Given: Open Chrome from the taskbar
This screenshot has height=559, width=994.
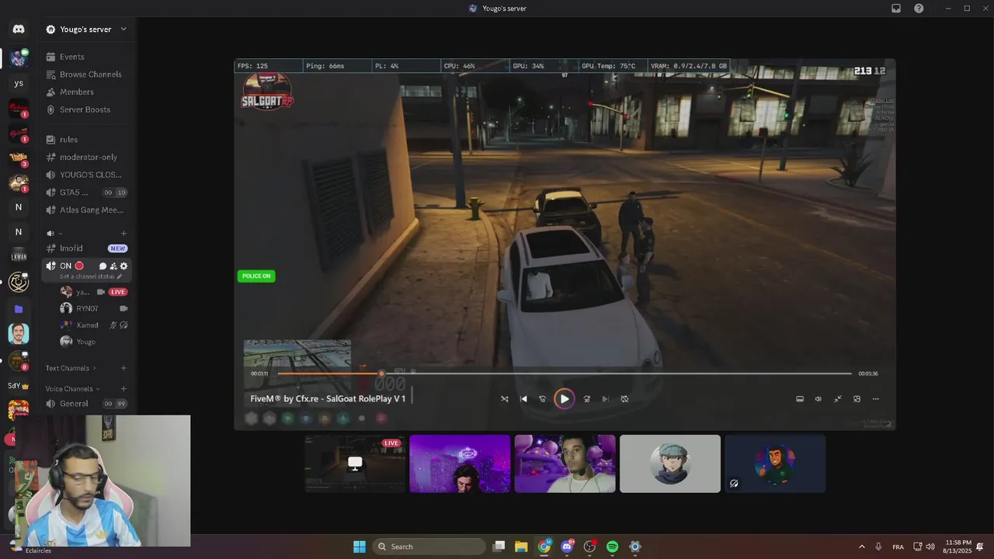Looking at the screenshot, I should 544,547.
